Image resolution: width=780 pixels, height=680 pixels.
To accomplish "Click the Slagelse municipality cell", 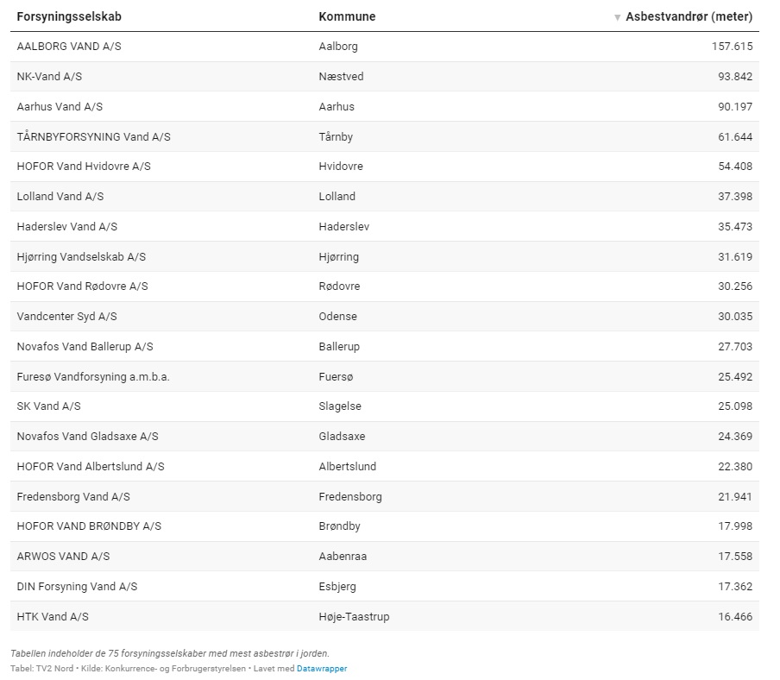I will tap(340, 406).
